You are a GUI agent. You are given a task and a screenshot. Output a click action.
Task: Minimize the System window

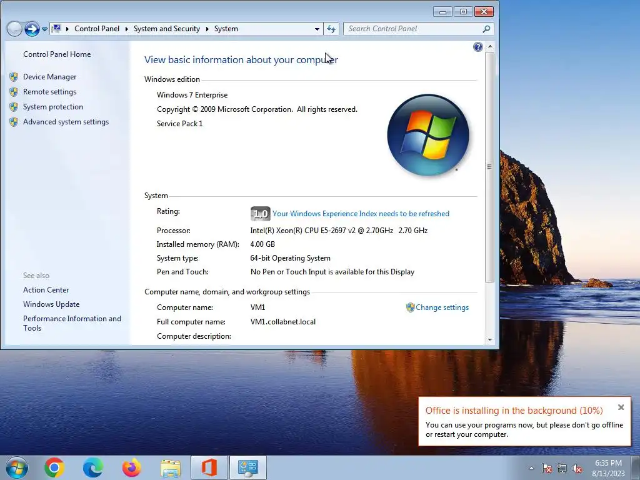point(442,12)
